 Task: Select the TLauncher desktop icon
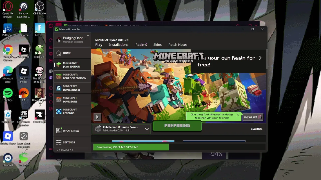[24, 30]
